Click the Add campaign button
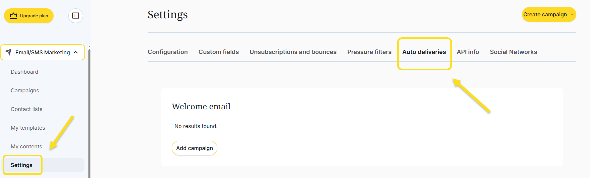The width and height of the screenshot is (590, 178). coord(194,148)
